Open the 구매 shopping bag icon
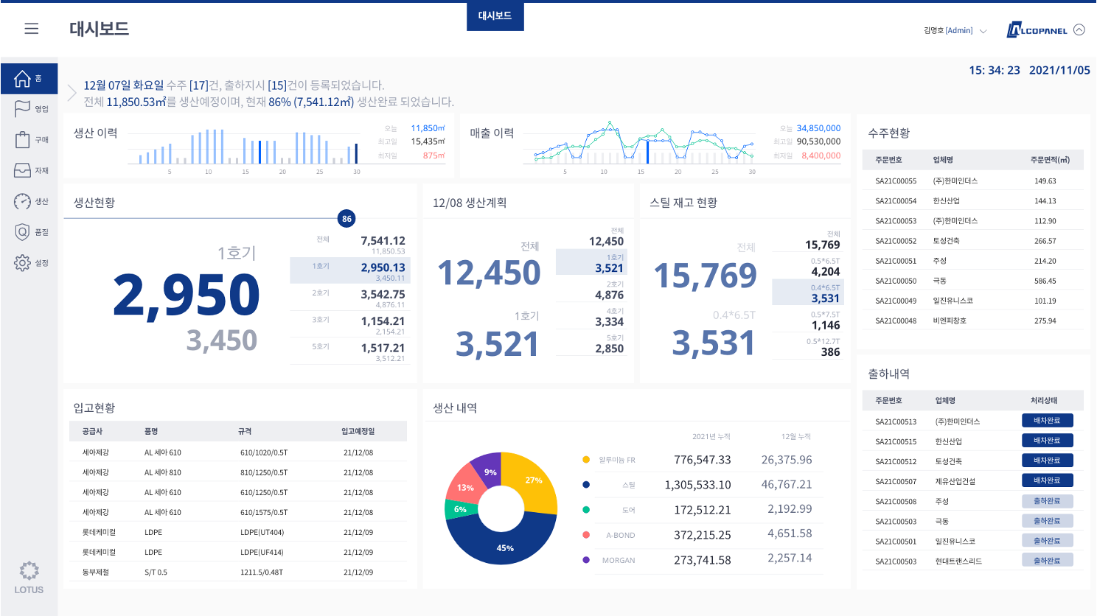Viewport: 1097px width, 616px height. [x=23, y=139]
